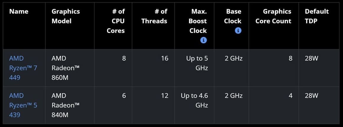
Task: Select the Graphics Core Count header
Action: 274,16
